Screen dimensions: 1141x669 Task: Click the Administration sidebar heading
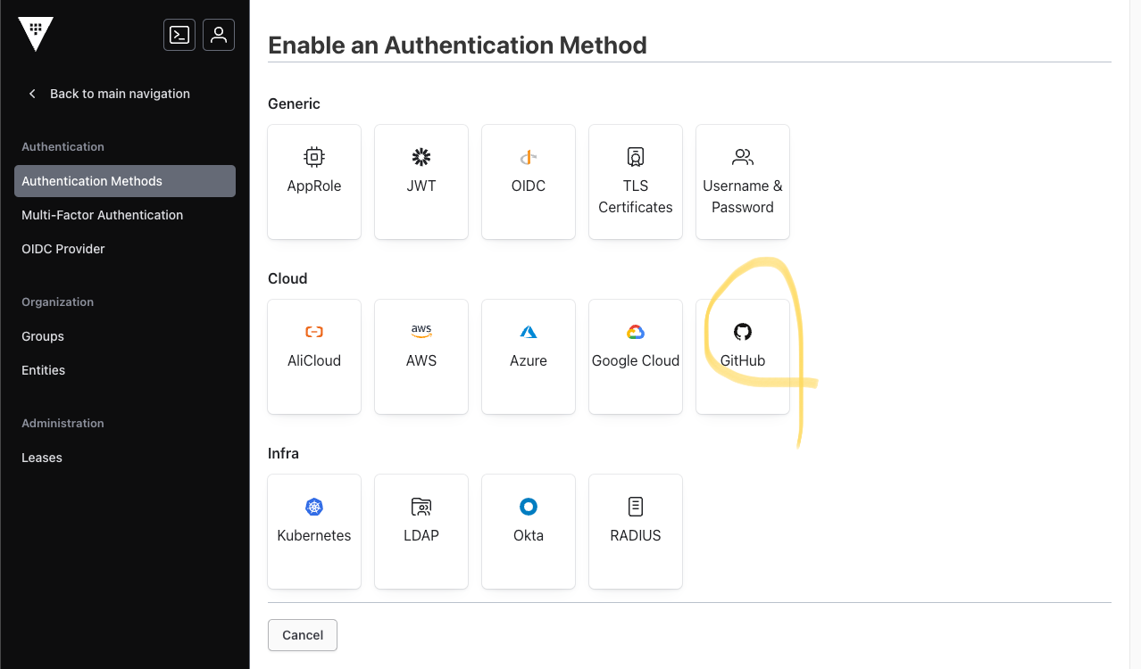[62, 424]
